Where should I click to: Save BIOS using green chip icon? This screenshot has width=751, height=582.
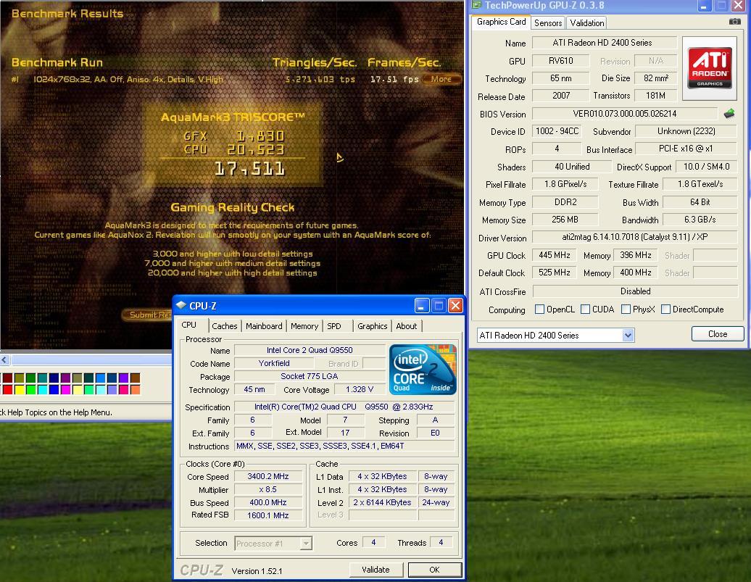729,114
